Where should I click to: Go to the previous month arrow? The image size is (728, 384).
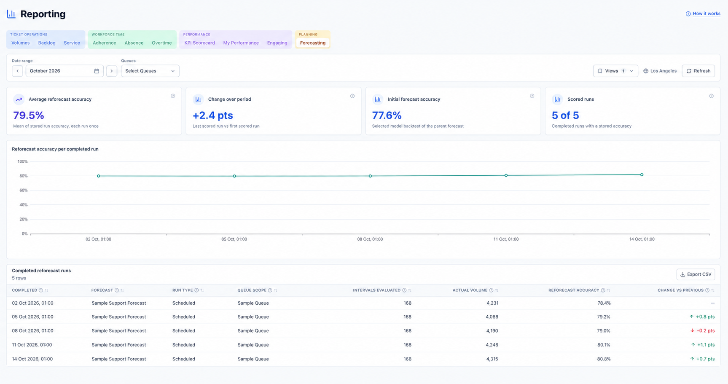point(17,71)
